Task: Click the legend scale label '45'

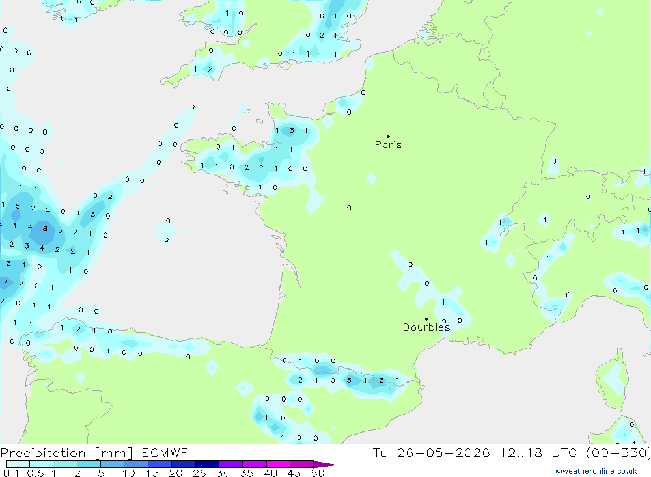Action: click(294, 473)
